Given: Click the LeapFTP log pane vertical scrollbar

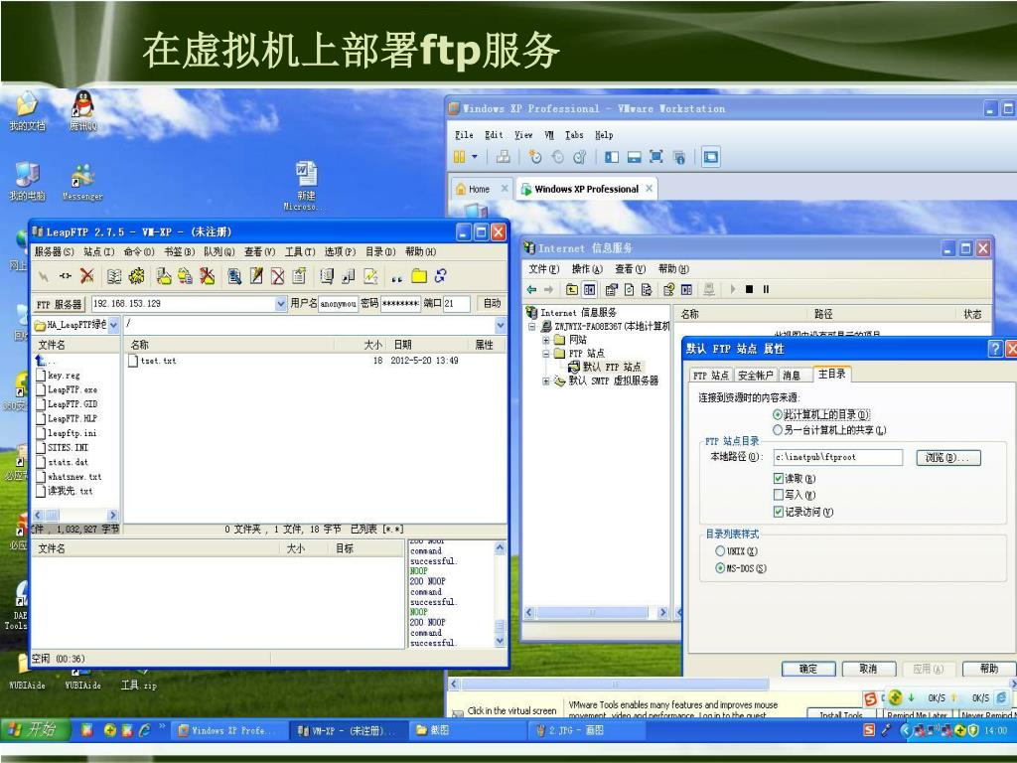Looking at the screenshot, I should [x=501, y=594].
